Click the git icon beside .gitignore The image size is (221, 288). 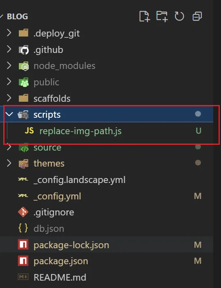pyautogui.click(x=23, y=212)
